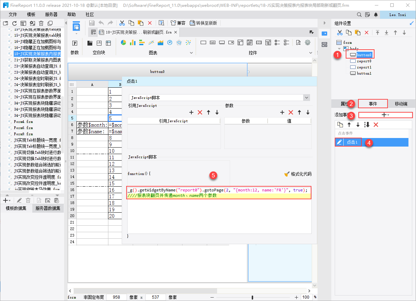Click the red delete icon in component settings
This screenshot has width=416, height=301.
point(366,33)
